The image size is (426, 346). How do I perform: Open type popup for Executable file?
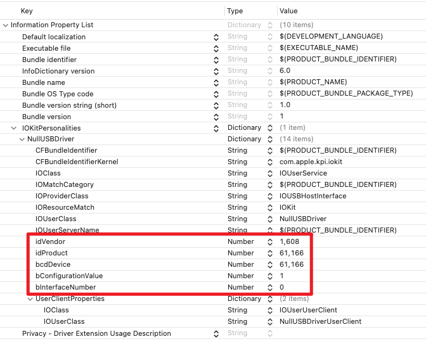270,48
